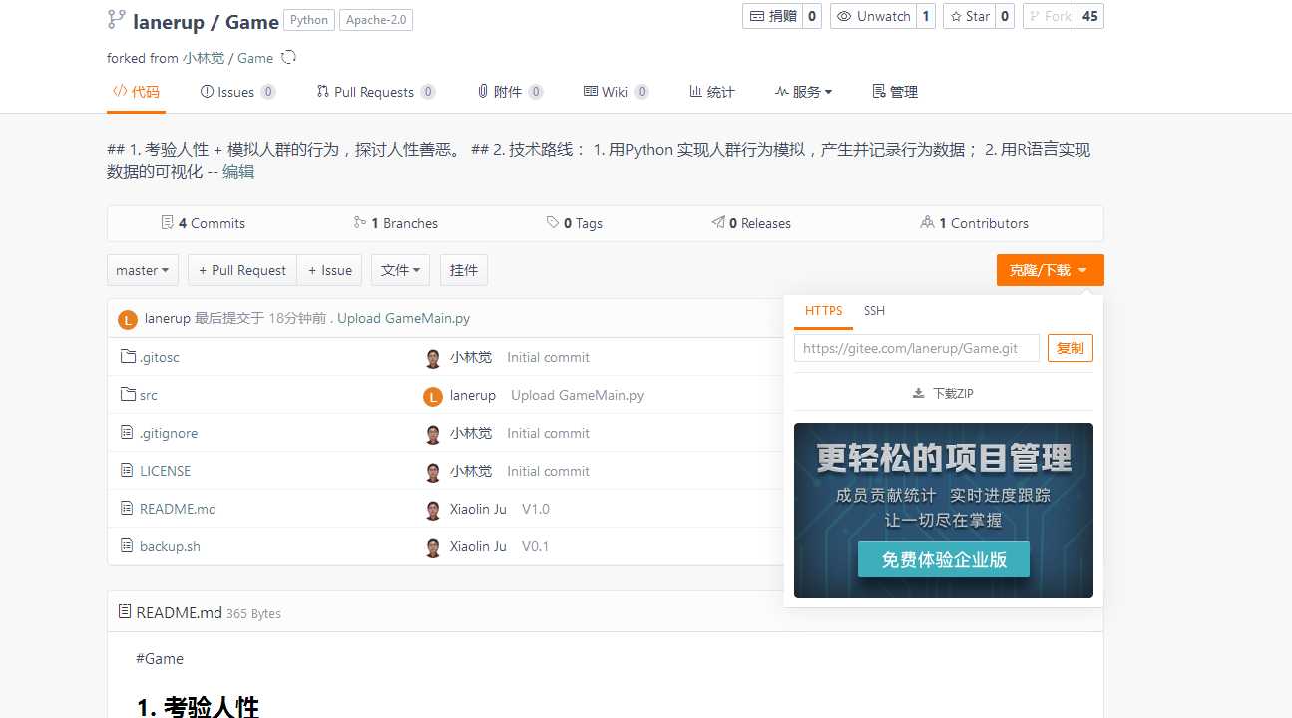Screen dimensions: 1292x718
Task: Copy the clone URL with 复制 button
Action: point(1071,348)
